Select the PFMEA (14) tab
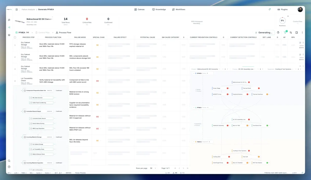 [x=22, y=33]
